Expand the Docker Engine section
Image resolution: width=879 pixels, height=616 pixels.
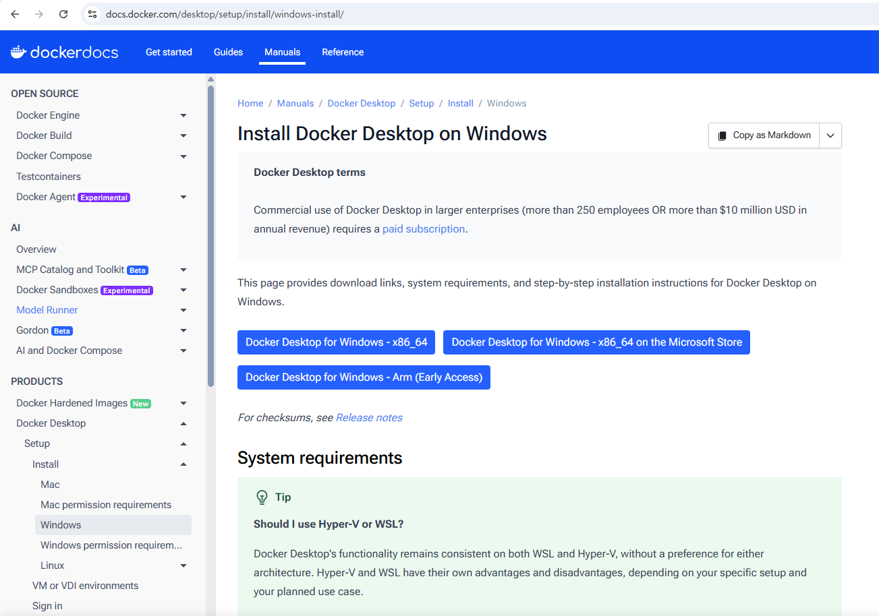pos(183,115)
